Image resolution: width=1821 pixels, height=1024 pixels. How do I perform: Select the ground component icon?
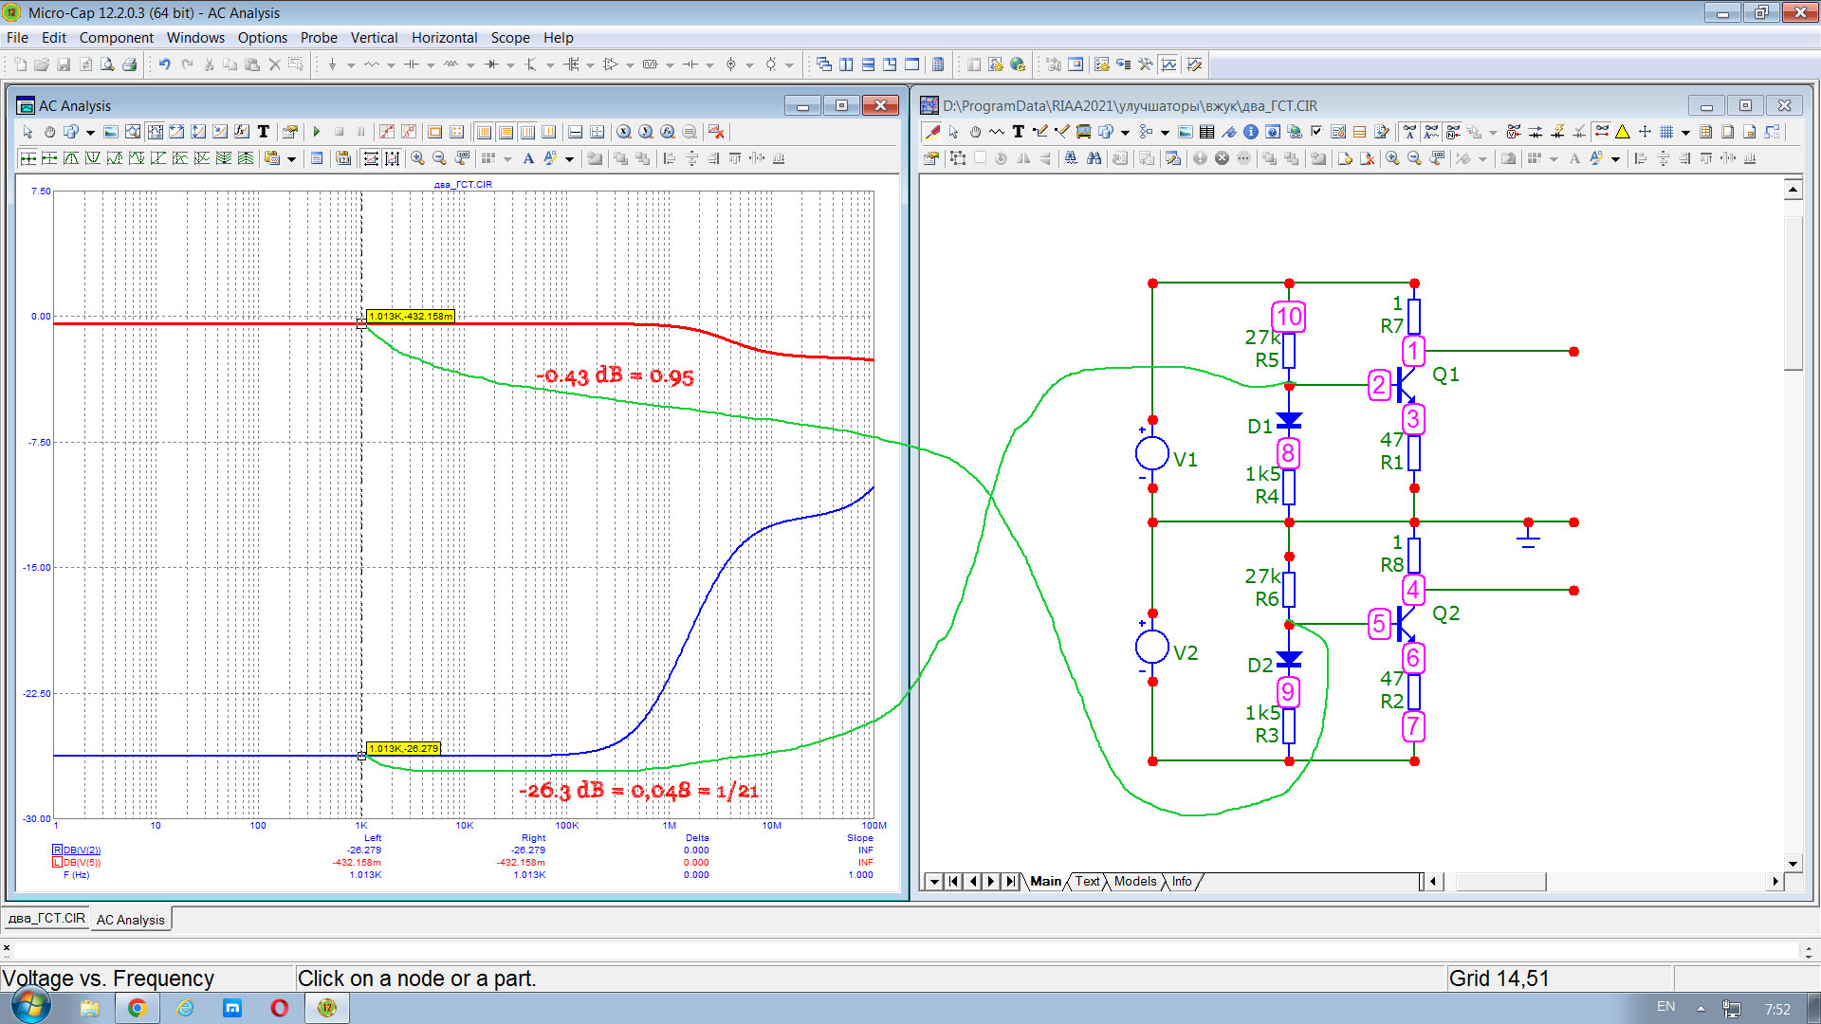tap(332, 64)
